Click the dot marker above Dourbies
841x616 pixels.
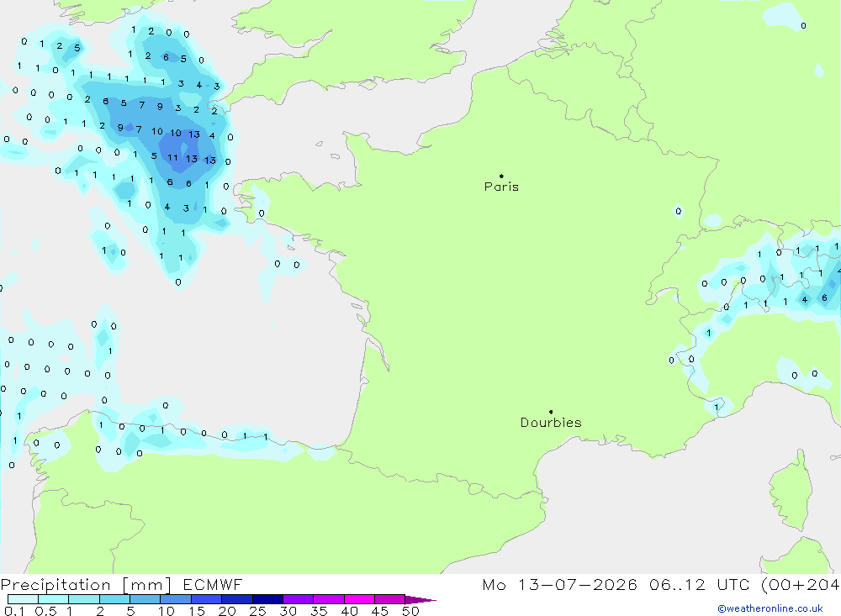551,412
